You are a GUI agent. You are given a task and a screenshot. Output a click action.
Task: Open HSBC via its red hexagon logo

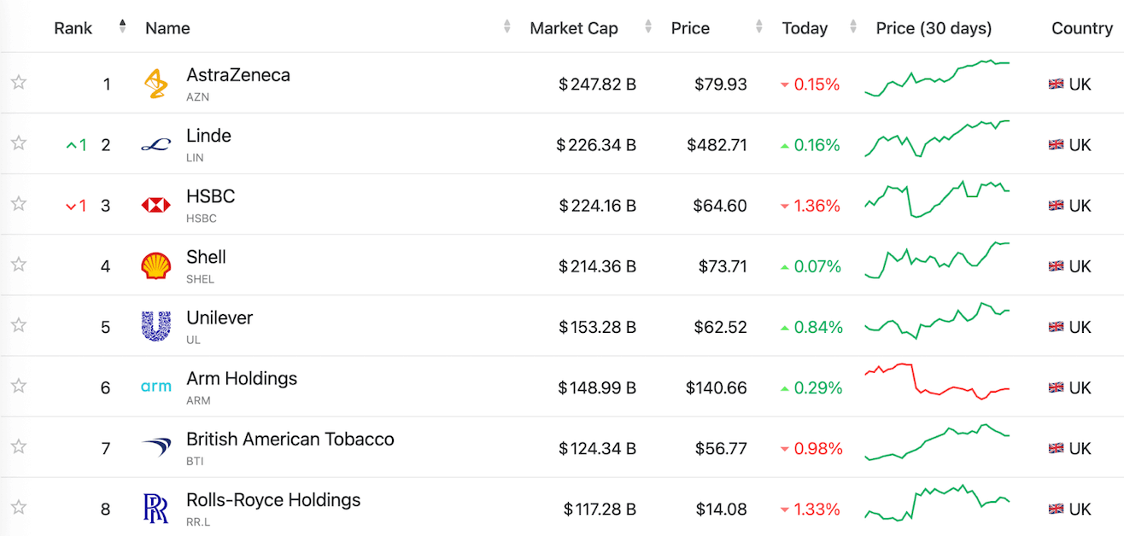(156, 205)
